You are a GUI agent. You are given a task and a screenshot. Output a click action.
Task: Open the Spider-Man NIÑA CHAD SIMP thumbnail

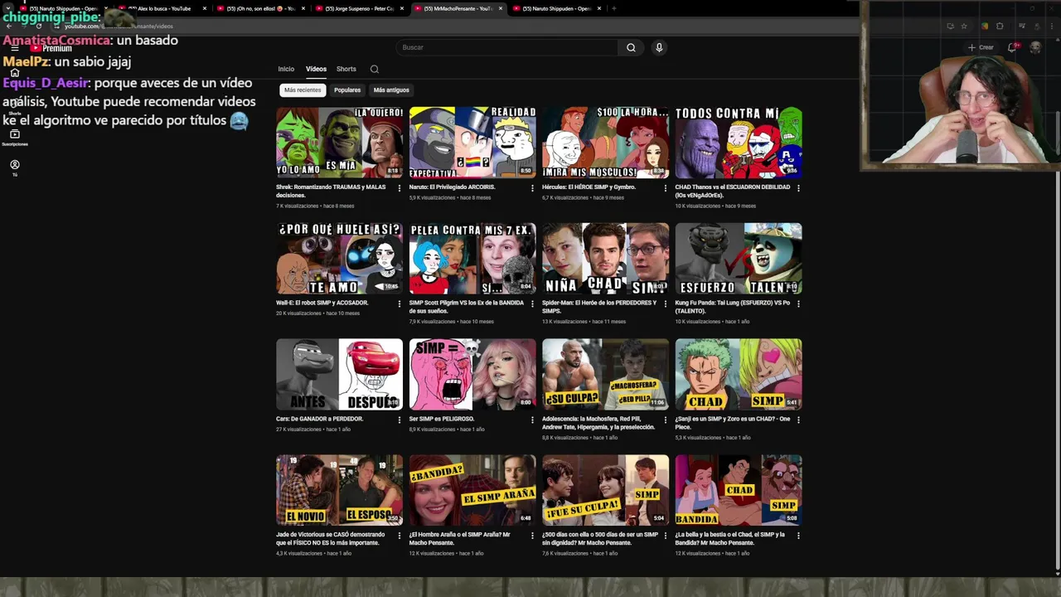[x=605, y=258]
